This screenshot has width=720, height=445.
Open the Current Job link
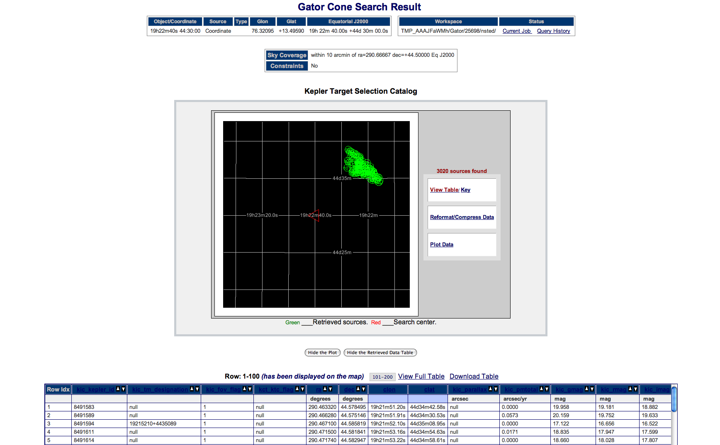coord(517,31)
